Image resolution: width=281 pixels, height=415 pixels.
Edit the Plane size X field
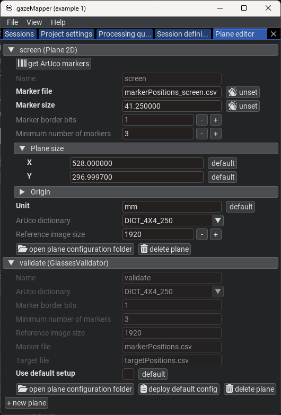point(137,163)
